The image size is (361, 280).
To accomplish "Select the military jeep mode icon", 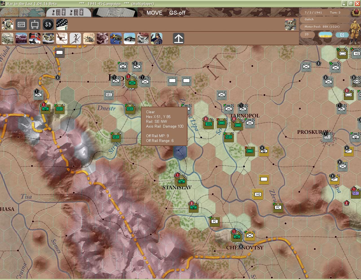I will click(8, 38).
